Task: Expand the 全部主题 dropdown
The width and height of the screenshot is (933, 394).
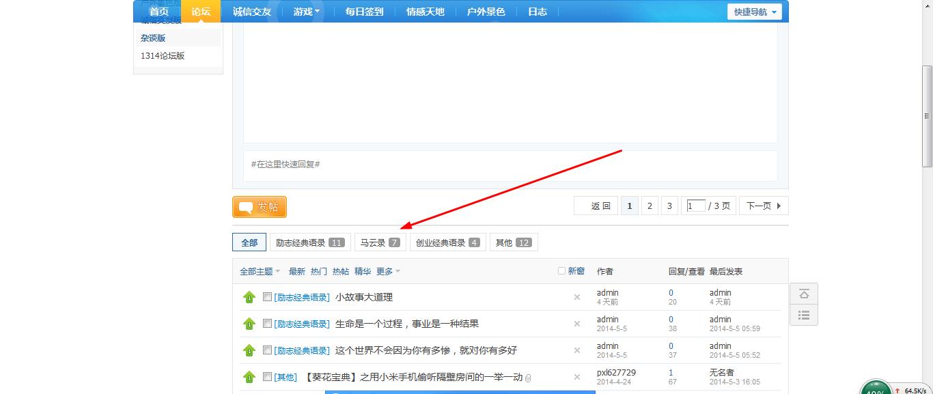Action: (x=260, y=271)
